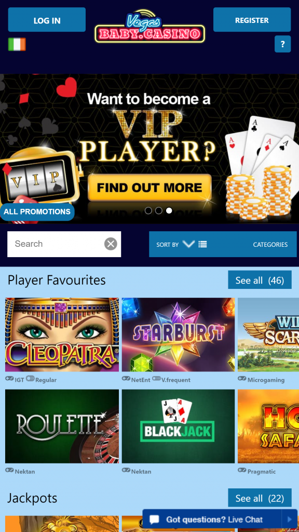See all 22 Jackpots games
Screen dimensions: 299x532
click(260, 498)
